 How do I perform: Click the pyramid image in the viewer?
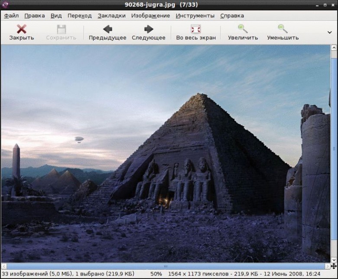pyautogui.click(x=166, y=154)
